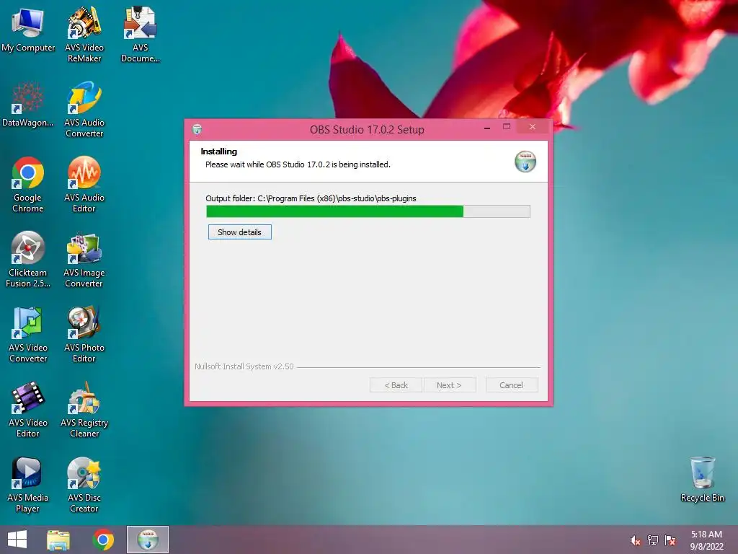Viewport: 738px width, 554px height.
Task: Launch Chrome from the taskbar
Action: coord(103,540)
